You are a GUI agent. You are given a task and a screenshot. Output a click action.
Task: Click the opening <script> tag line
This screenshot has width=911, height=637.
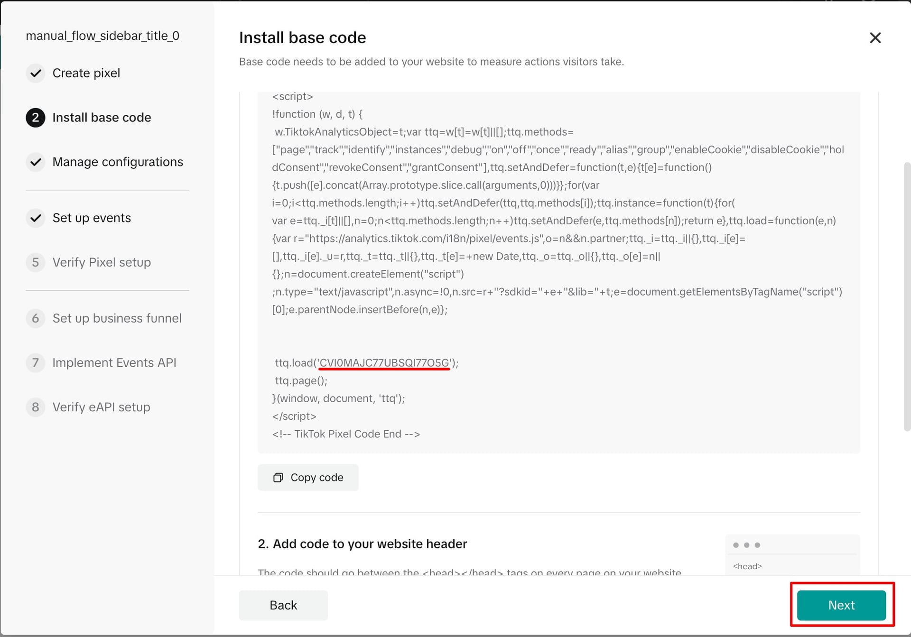[x=292, y=97]
